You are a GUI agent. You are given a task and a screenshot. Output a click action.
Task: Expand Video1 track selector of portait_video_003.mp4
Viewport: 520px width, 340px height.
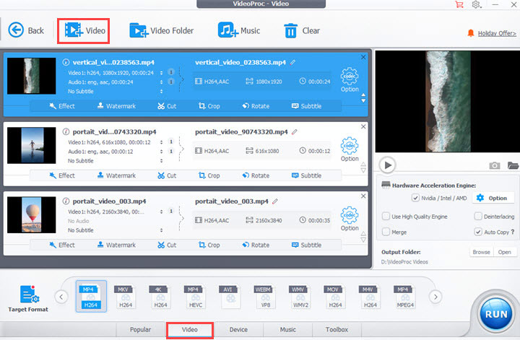pos(162,212)
